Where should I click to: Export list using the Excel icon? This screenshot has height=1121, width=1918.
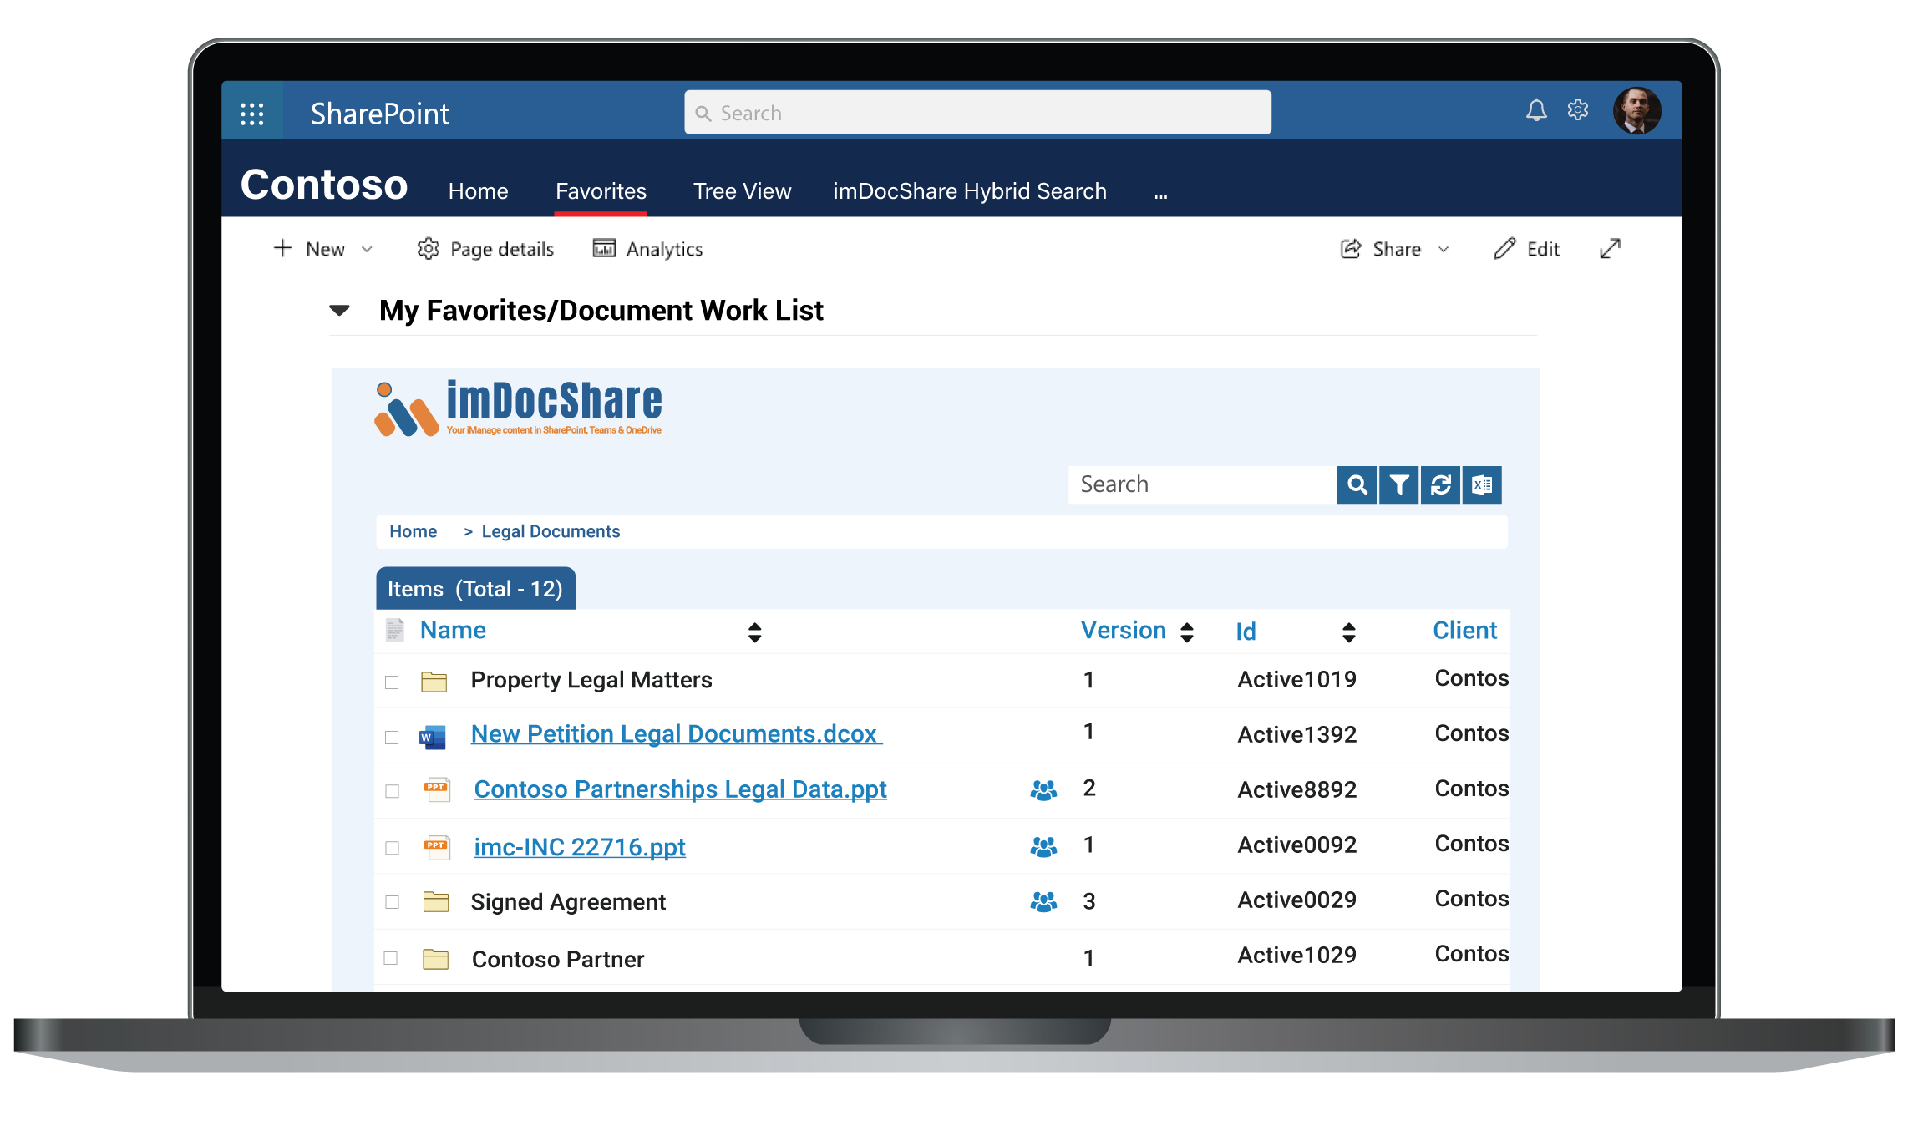coord(1482,484)
